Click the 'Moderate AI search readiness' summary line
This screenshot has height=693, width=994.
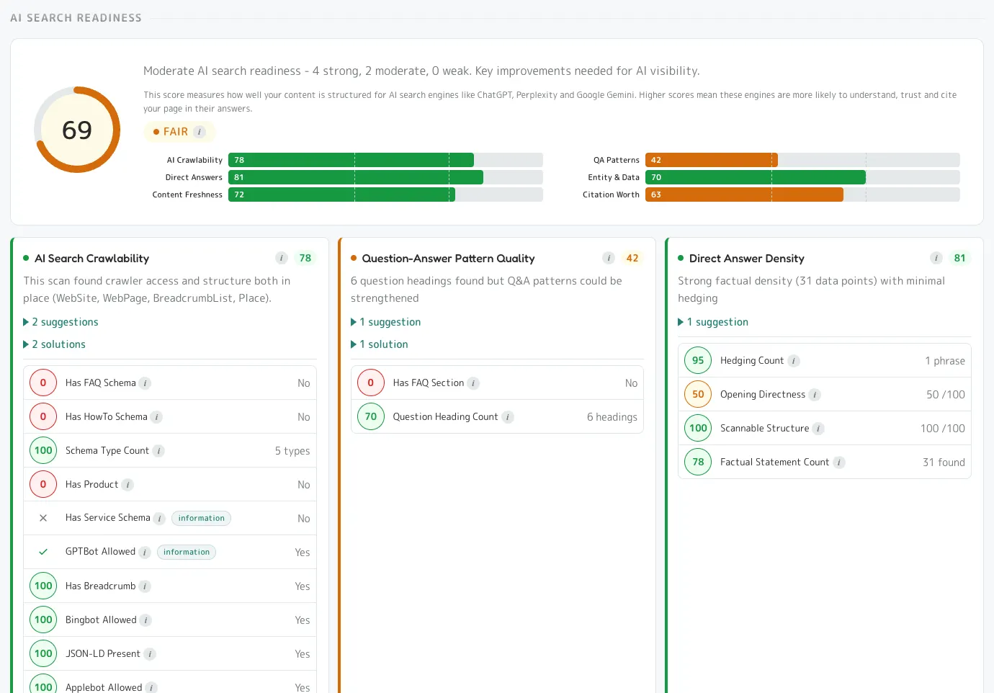click(421, 71)
